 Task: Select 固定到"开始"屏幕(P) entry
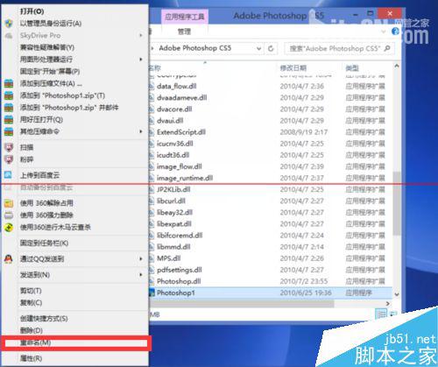[50, 72]
